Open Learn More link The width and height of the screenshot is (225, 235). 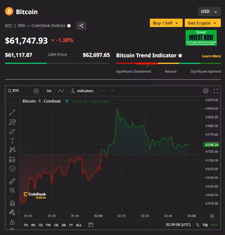[211, 56]
